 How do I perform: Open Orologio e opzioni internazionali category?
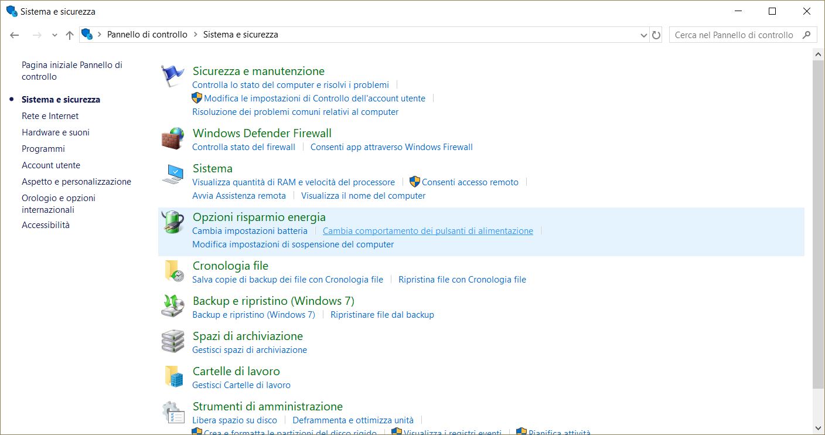59,204
